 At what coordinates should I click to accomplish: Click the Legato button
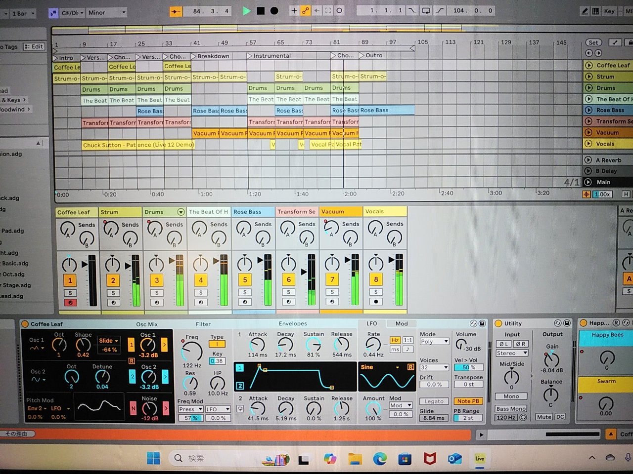click(434, 401)
